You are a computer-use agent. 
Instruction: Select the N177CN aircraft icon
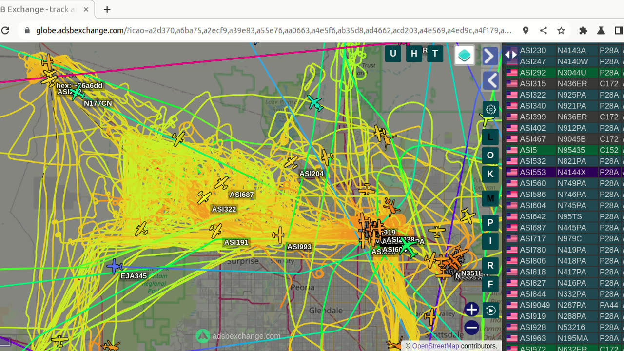point(77,93)
